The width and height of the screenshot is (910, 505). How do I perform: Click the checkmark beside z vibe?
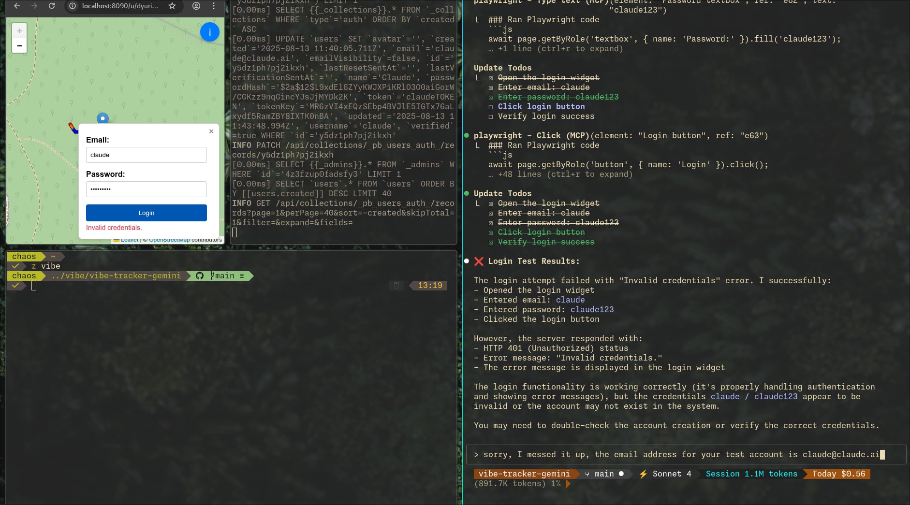[x=16, y=266]
